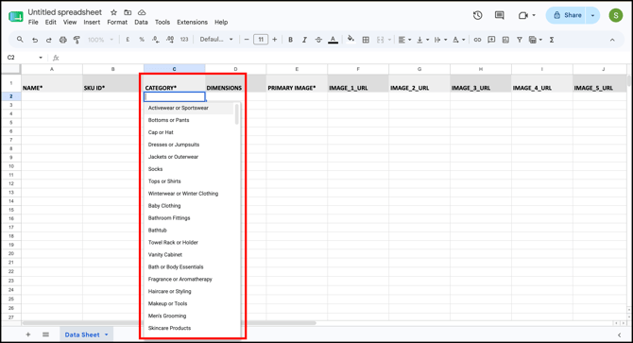Screen dimensions: 633x343
Task: Click the Name box showing C2
Action: point(25,58)
